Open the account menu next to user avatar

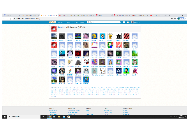[x=135, y=22]
